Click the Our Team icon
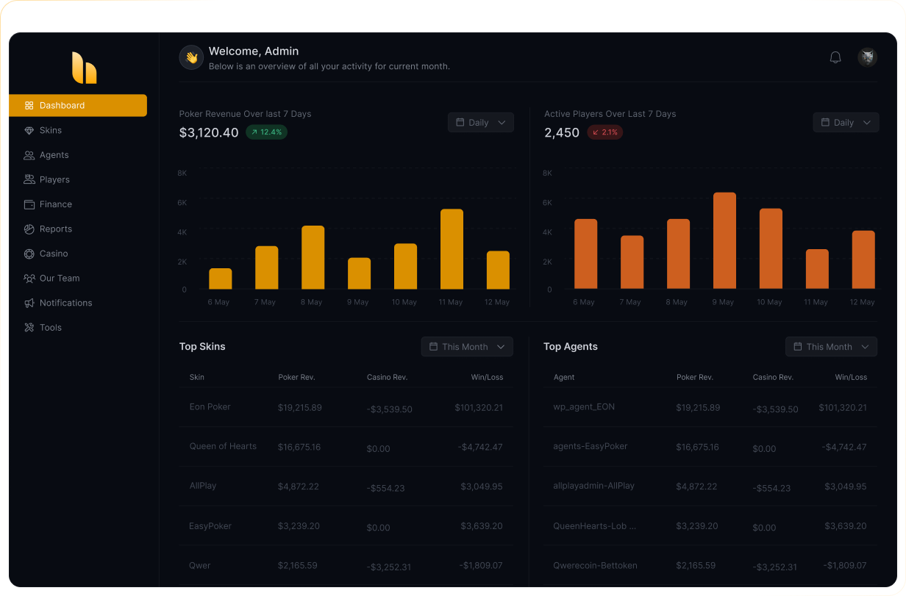Image resolution: width=906 pixels, height=596 pixels. coord(29,279)
